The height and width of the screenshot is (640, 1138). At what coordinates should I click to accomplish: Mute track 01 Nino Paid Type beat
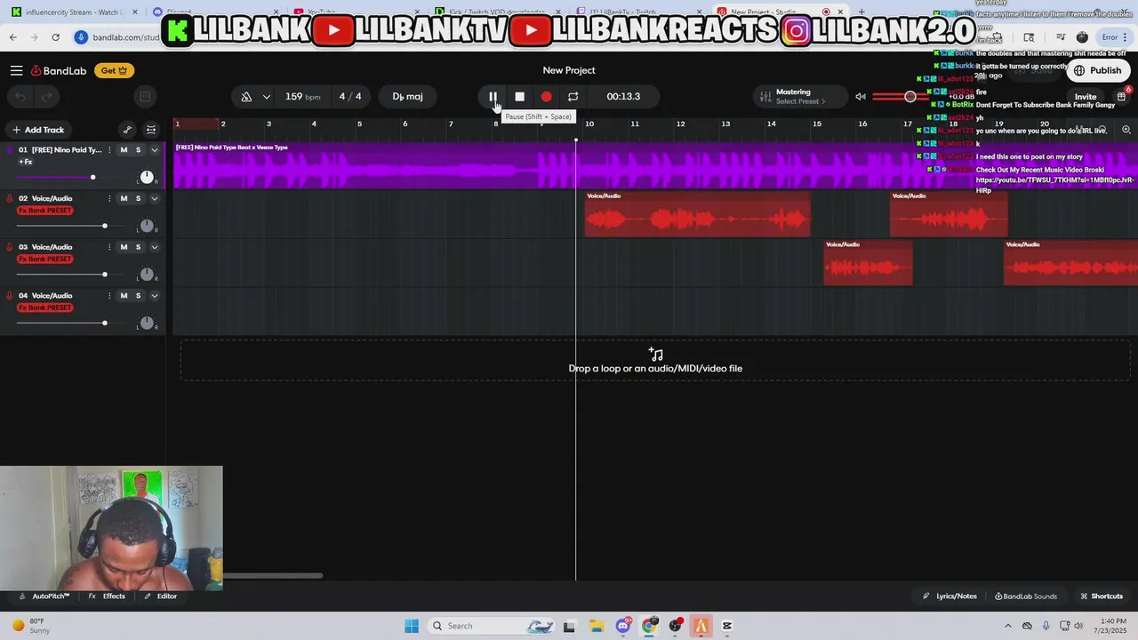point(124,150)
